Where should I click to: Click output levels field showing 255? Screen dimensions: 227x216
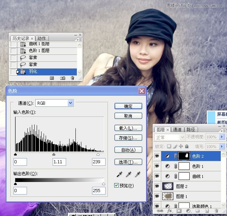point(99,190)
